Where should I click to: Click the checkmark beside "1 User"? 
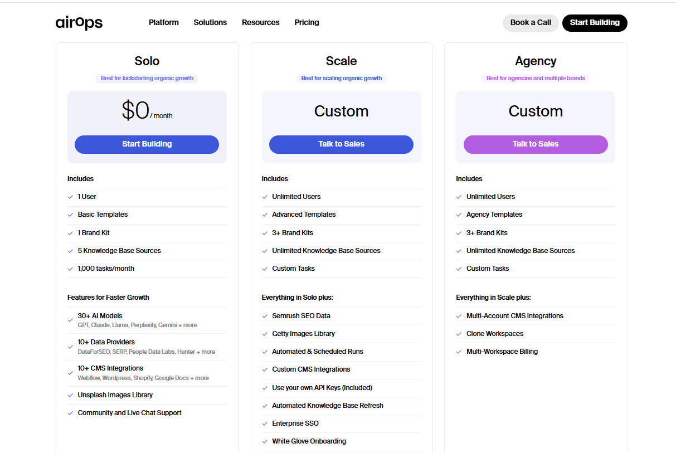point(71,196)
